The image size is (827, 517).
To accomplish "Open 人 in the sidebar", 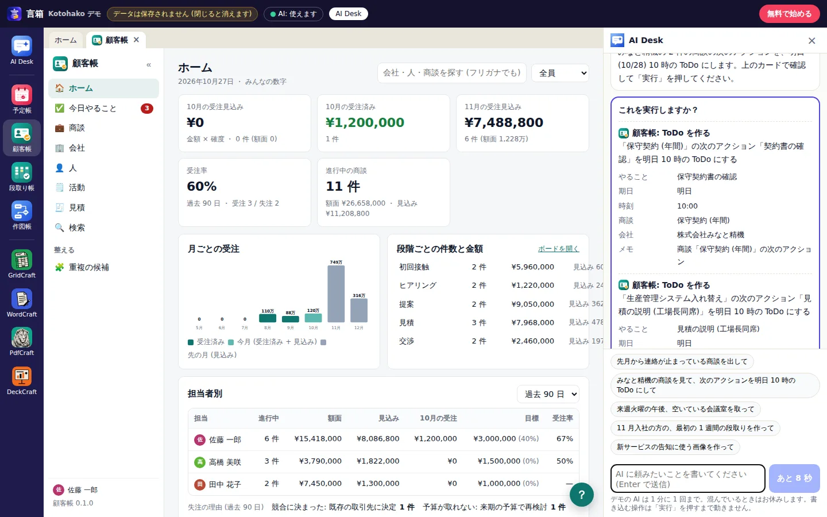I will point(104,168).
